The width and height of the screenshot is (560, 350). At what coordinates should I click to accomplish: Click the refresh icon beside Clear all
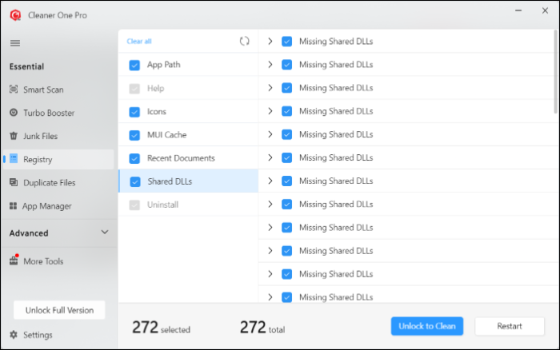coord(245,41)
